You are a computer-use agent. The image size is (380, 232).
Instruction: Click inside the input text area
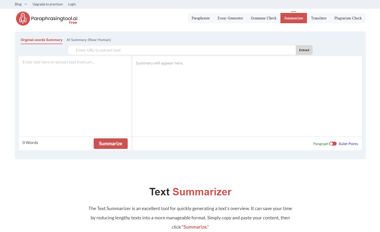tap(75, 96)
